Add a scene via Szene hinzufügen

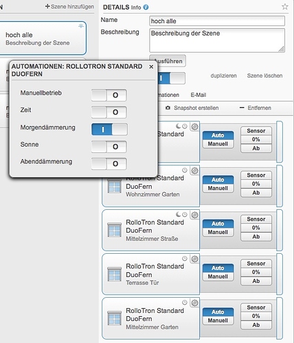[69, 7]
